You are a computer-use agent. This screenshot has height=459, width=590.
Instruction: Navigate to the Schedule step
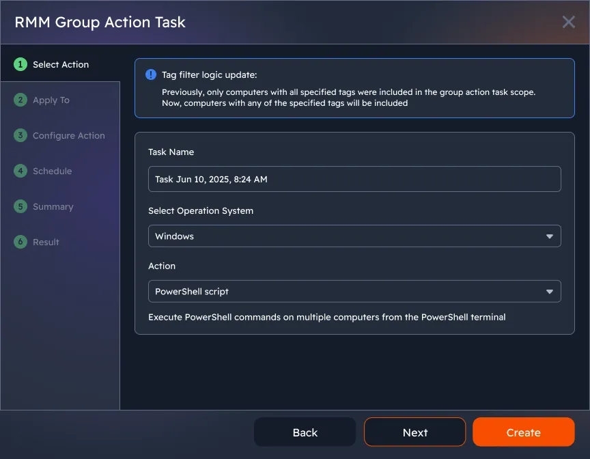pyautogui.click(x=53, y=171)
